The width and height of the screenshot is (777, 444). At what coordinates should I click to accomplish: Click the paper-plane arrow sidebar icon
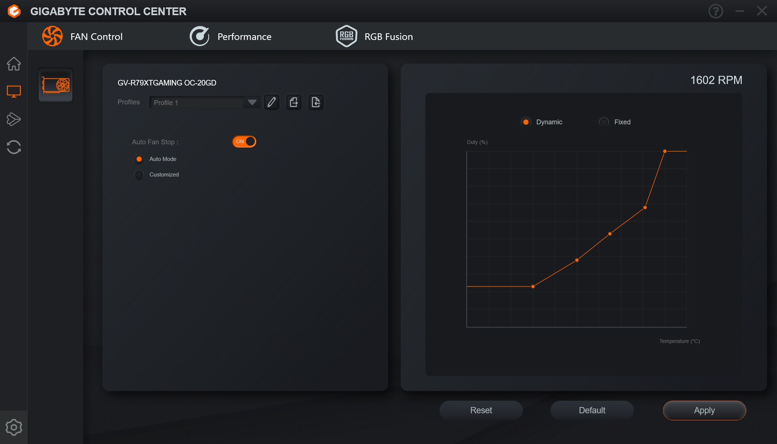pyautogui.click(x=14, y=119)
